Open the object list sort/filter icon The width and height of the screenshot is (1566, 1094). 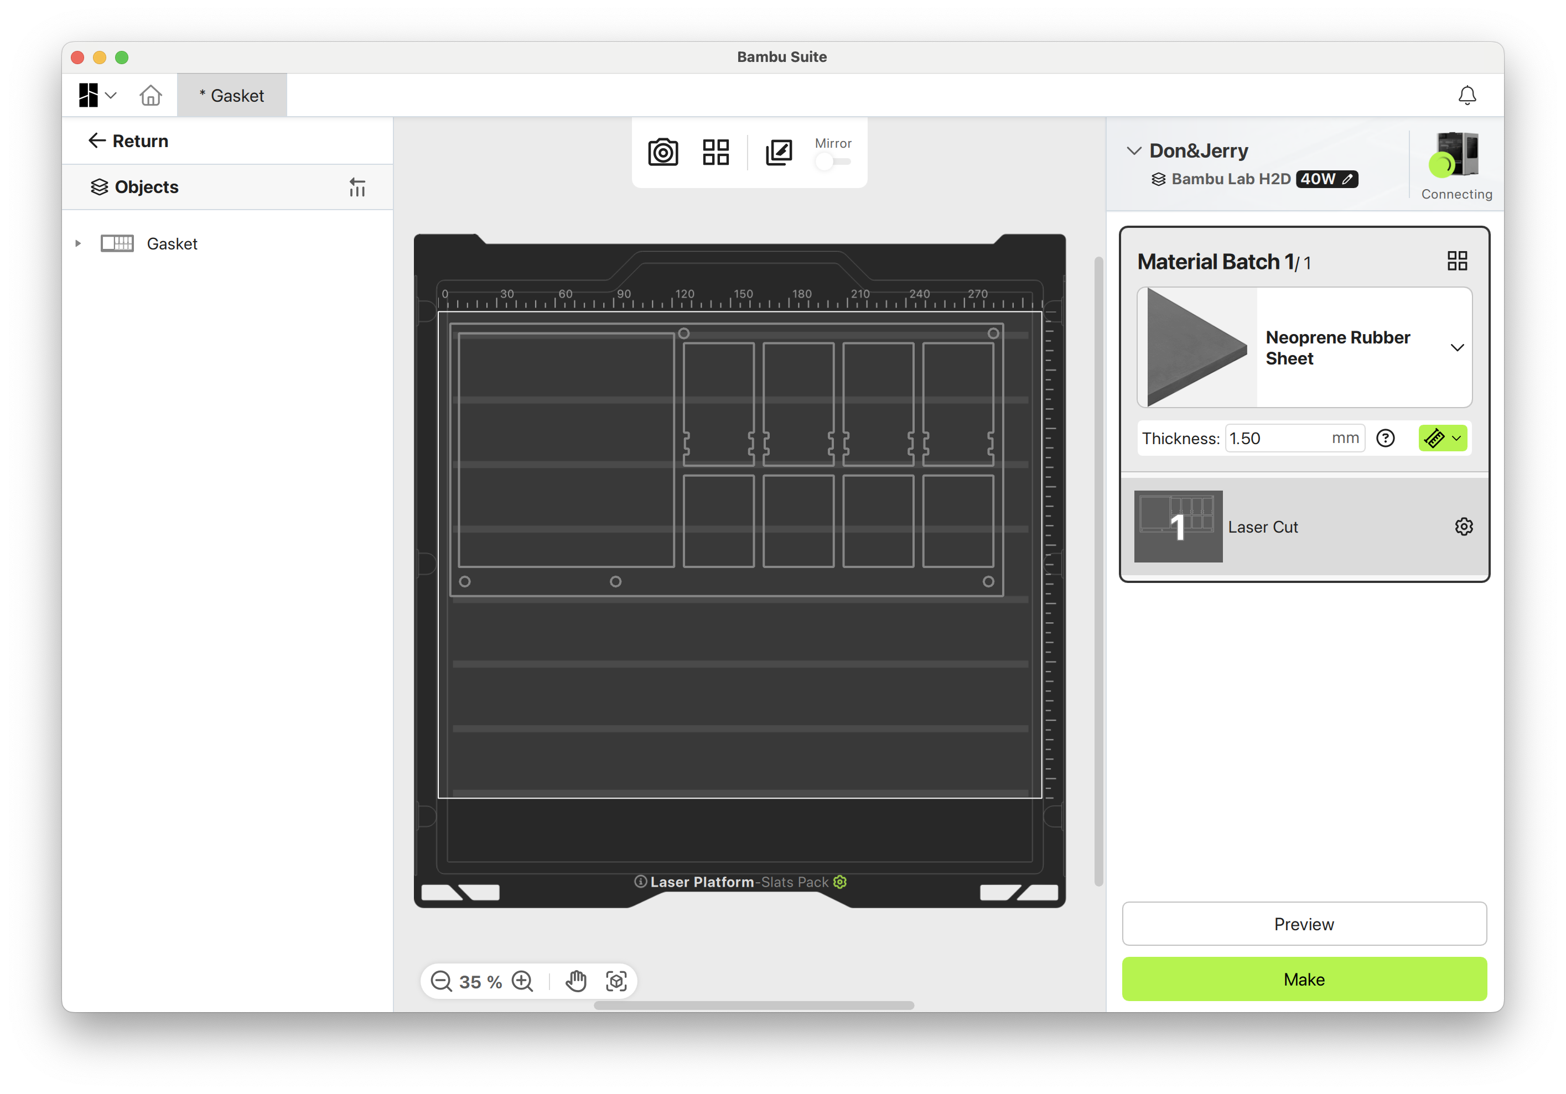(357, 187)
